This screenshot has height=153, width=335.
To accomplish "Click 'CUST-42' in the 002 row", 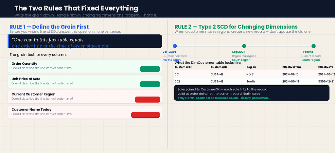I will [x=217, y=81].
